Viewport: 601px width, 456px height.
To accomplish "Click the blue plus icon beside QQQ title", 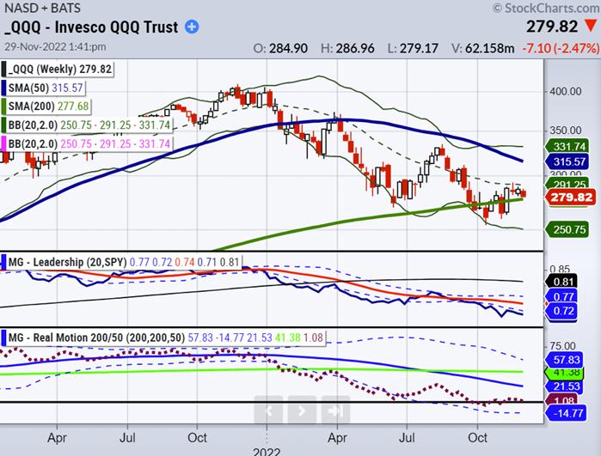I will (192, 27).
